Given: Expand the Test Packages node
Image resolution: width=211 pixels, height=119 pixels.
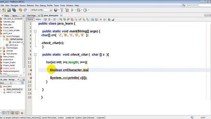Looking at the screenshot, I should click(x=1, y=48).
